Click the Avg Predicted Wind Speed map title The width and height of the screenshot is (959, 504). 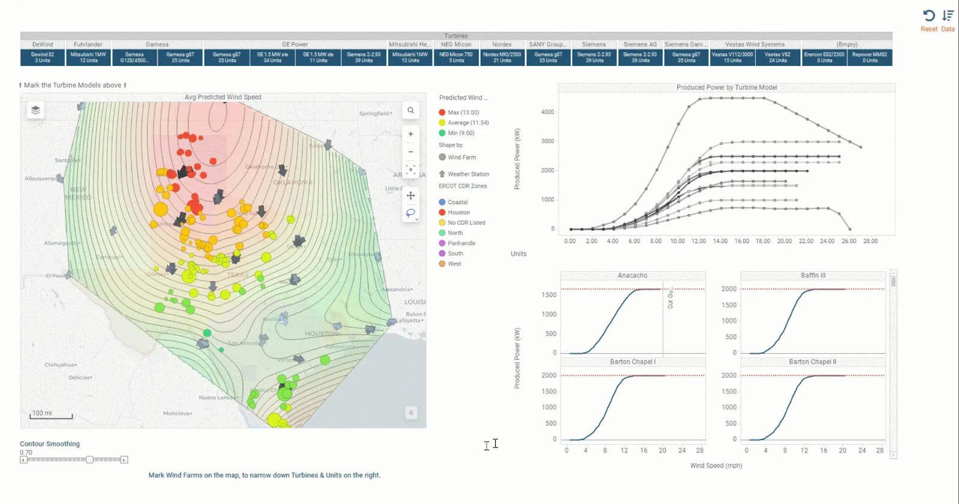[223, 97]
